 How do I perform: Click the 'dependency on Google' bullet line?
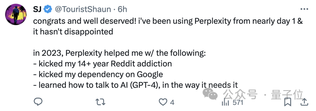98,74
